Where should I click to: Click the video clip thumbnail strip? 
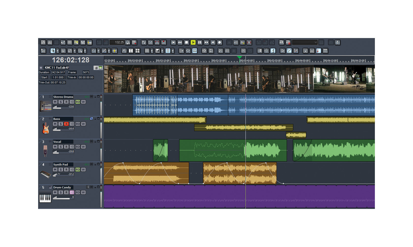pyautogui.click(x=239, y=79)
